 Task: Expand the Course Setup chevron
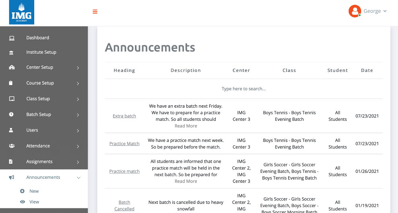[78, 83]
